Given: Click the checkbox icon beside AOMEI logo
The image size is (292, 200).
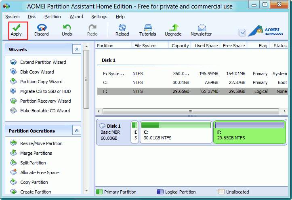Looking at the screenshot, I should [242, 32].
